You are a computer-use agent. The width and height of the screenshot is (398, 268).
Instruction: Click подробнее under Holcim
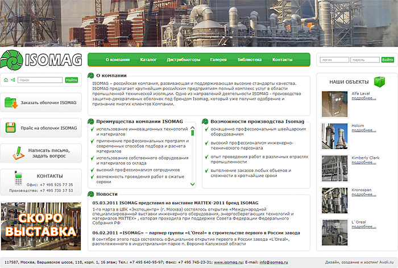pos(364,130)
